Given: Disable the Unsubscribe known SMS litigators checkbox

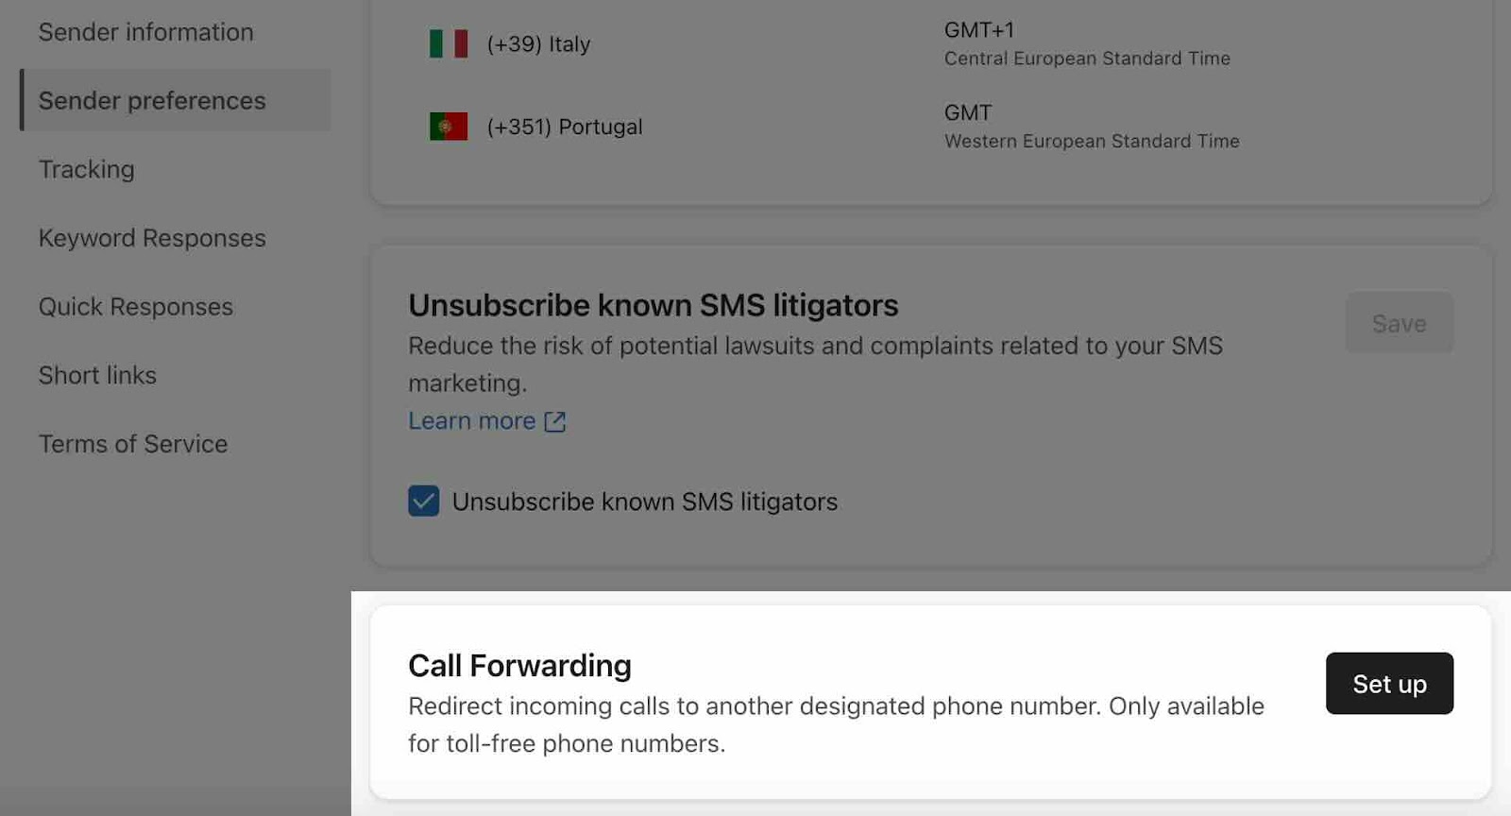Looking at the screenshot, I should [x=424, y=501].
